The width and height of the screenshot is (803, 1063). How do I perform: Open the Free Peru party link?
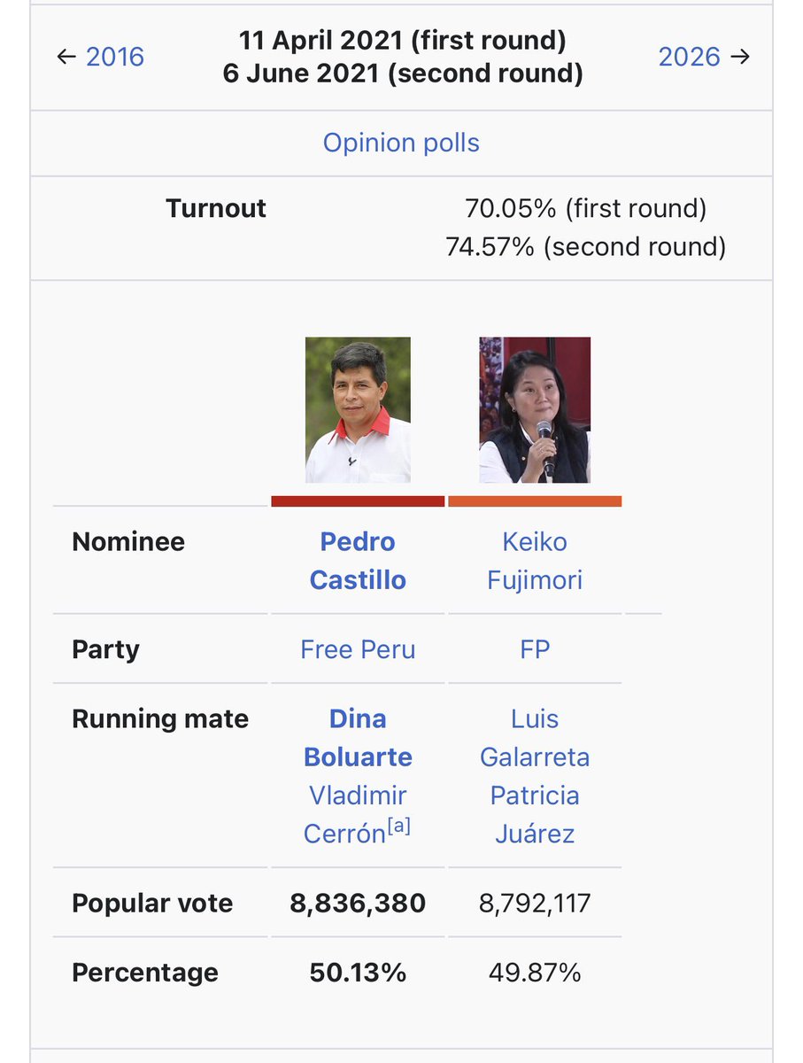(358, 649)
